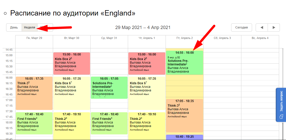Jump to today with Сегодня button
Viewport: 286px width, 140px height.
pos(242,27)
